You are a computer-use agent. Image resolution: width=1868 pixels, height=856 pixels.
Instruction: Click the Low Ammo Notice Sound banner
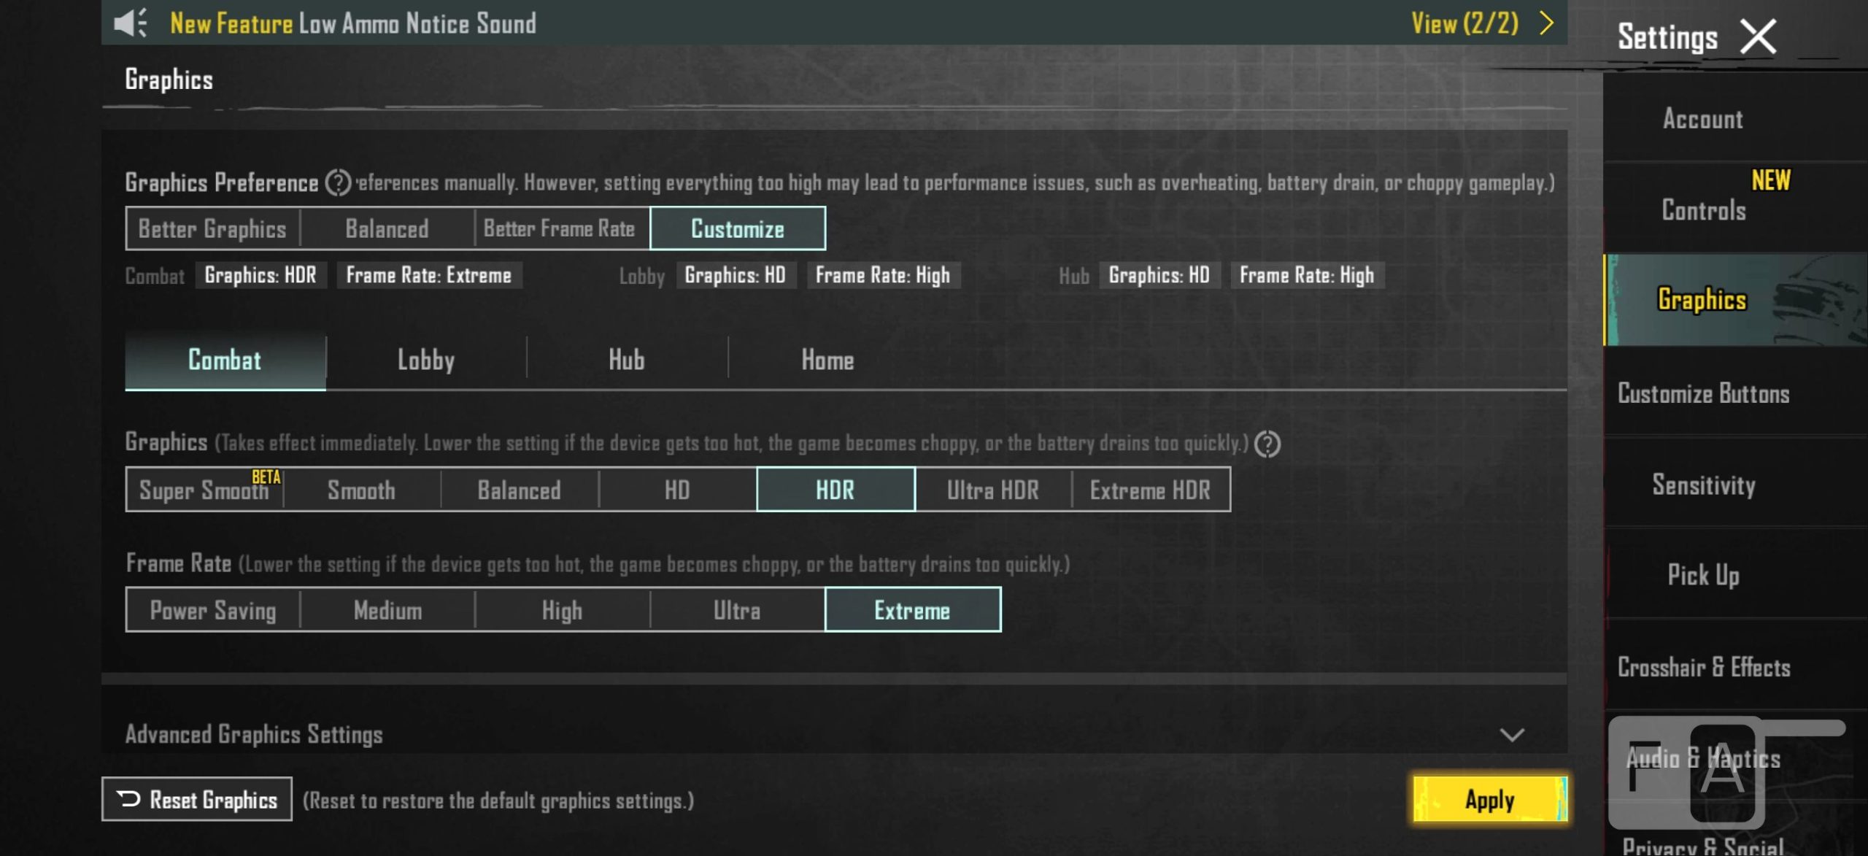click(417, 23)
